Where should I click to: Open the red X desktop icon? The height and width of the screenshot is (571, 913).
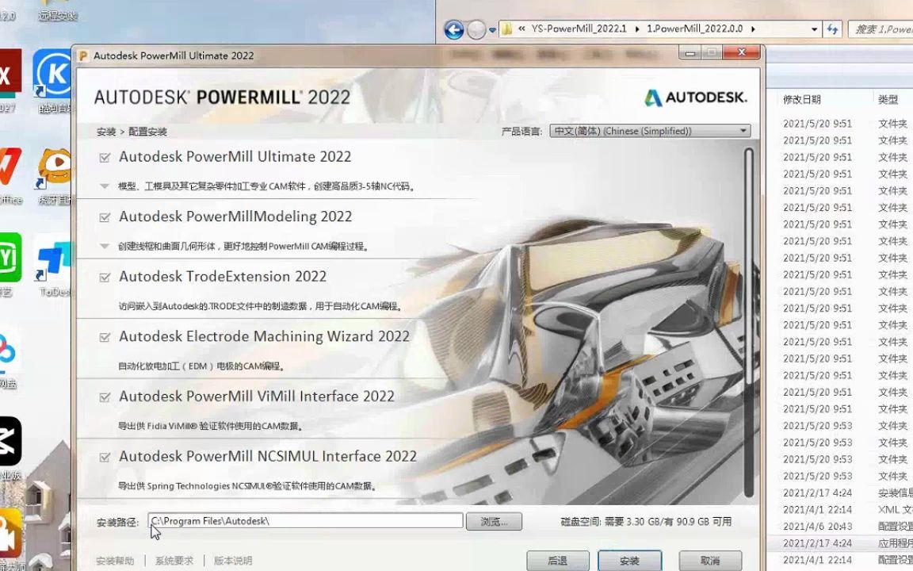(10, 80)
